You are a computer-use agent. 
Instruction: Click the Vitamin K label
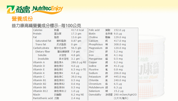[x=39, y=73]
